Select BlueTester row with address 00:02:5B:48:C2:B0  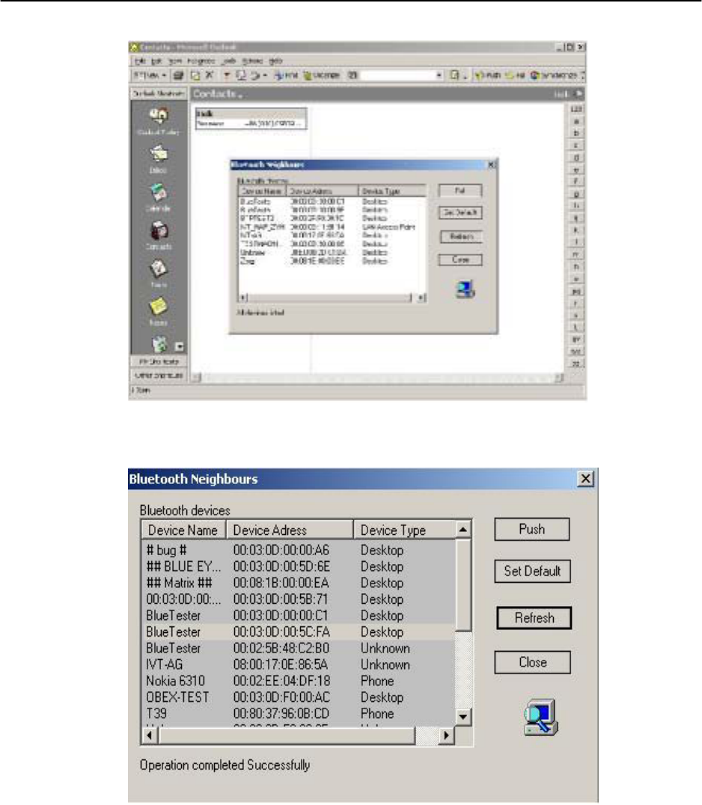[x=299, y=649]
